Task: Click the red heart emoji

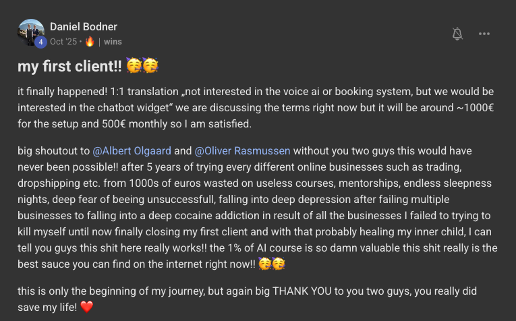Action: pos(86,307)
